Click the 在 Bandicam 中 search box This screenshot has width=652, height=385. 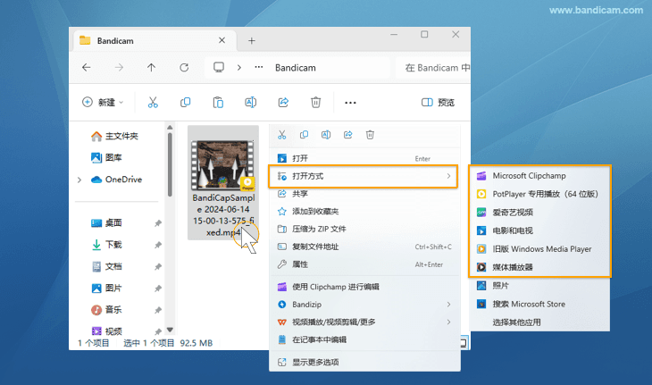tap(435, 67)
